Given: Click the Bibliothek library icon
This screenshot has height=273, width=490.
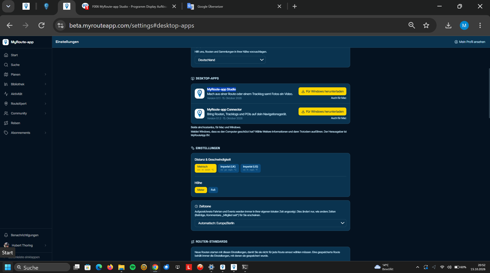Looking at the screenshot, I should click(x=6, y=84).
